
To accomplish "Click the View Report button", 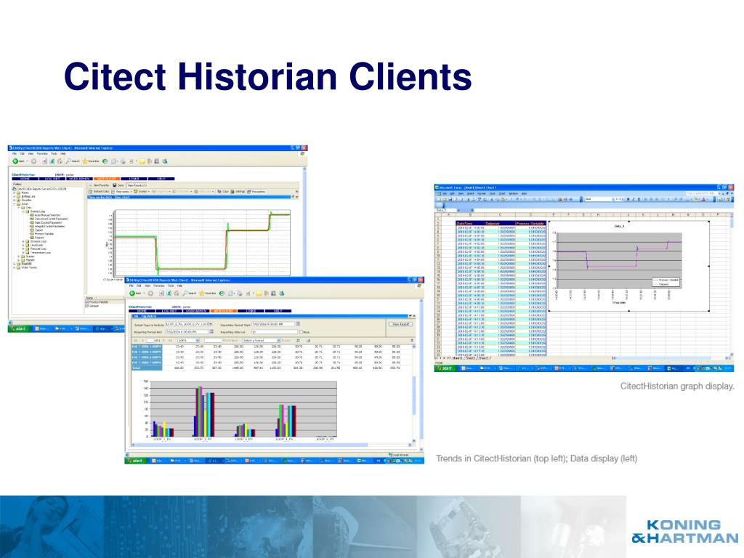I will click(400, 324).
